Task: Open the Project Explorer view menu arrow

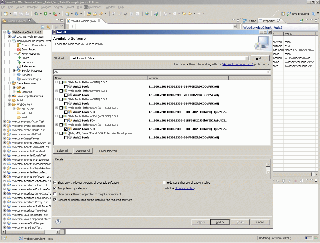Action: pyautogui.click(x=61, y=26)
